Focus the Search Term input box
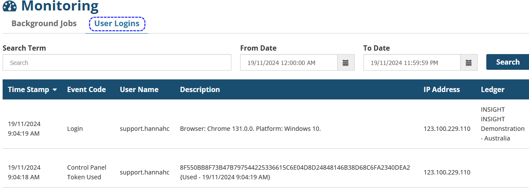This screenshot has width=529, height=188. (117, 63)
